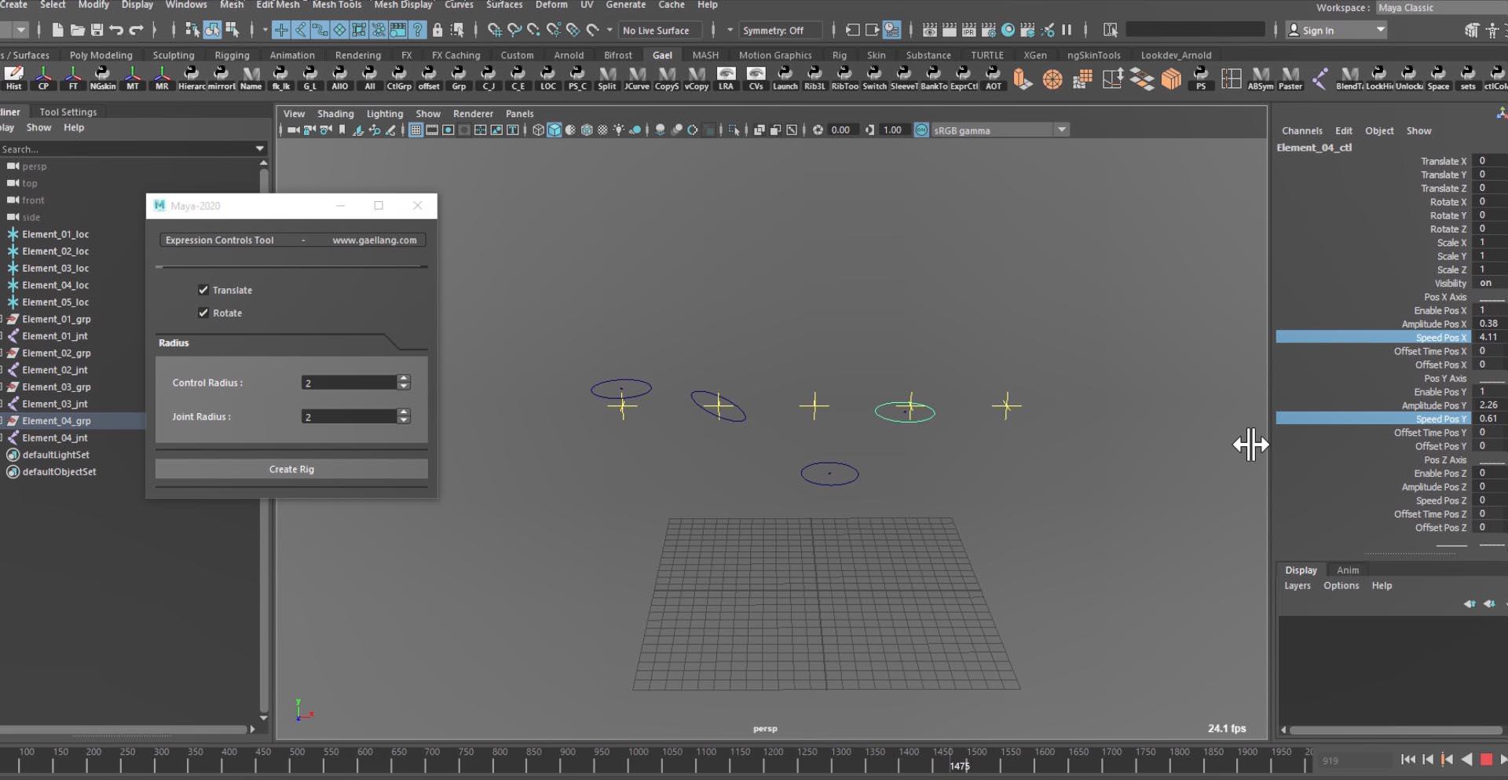This screenshot has width=1508, height=780.
Task: Click the www.gaellang.com link
Action: pos(374,240)
